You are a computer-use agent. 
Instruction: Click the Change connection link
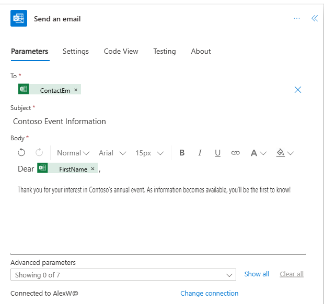coord(209,293)
